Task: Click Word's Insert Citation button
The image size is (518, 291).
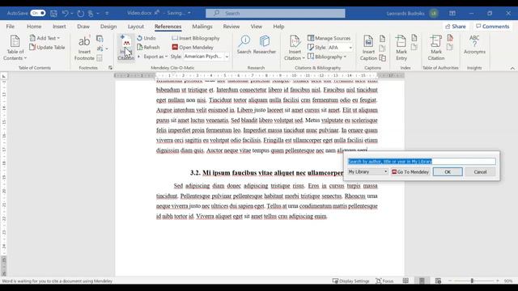Action: pyautogui.click(x=295, y=48)
